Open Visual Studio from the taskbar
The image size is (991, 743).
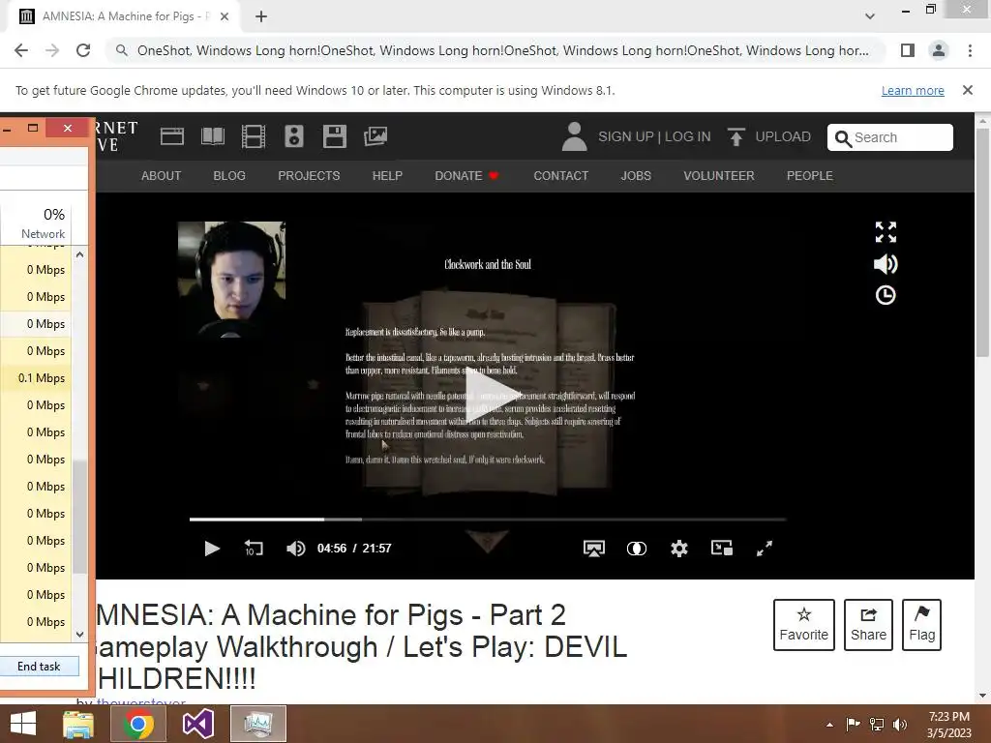(x=197, y=724)
